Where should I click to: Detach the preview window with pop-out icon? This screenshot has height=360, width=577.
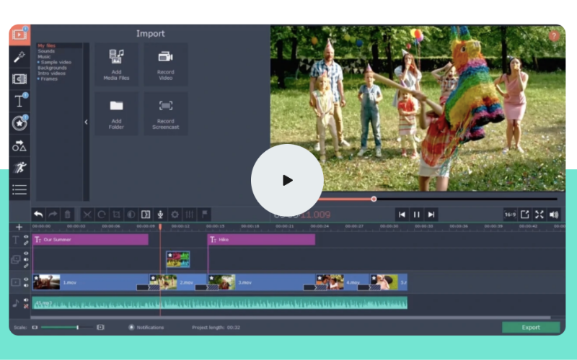pos(525,215)
